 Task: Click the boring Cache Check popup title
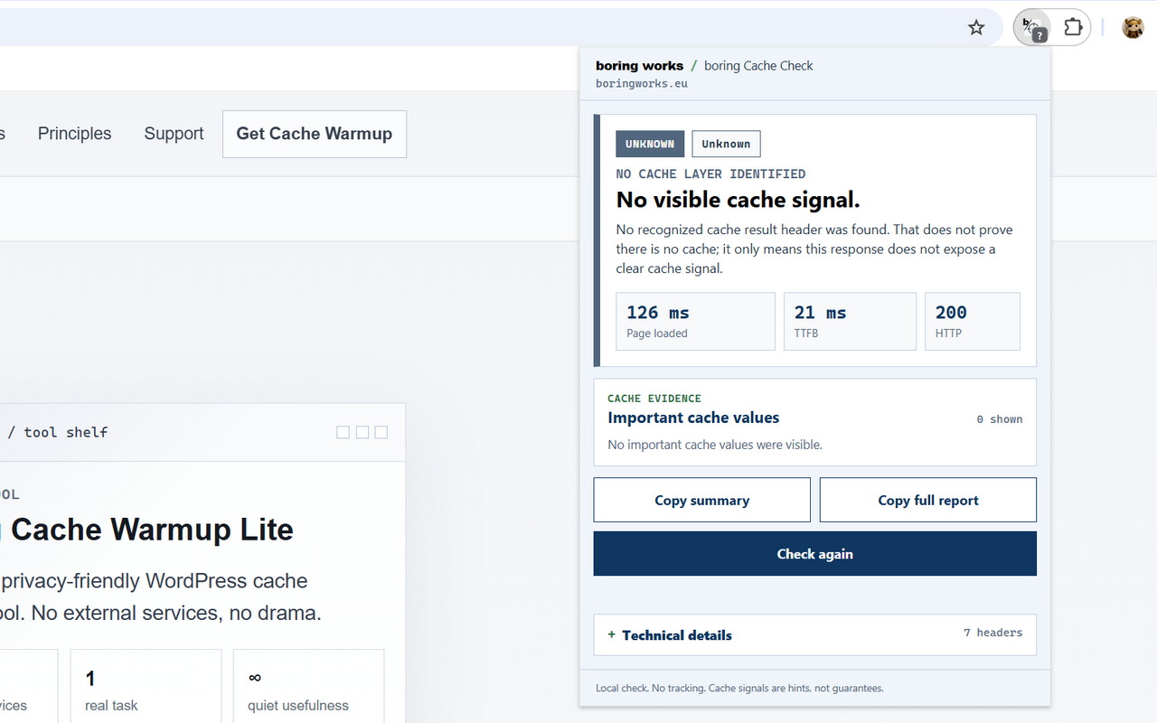pyautogui.click(x=758, y=65)
